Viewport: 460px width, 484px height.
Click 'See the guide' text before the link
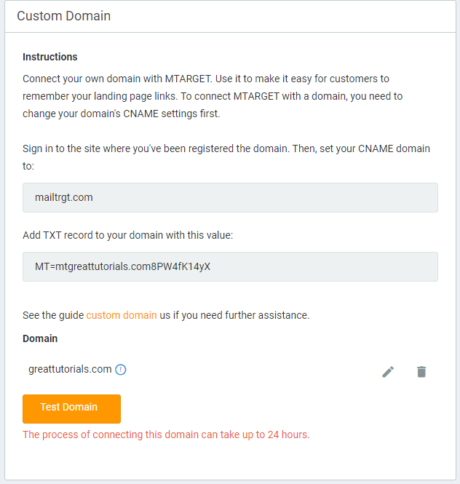[53, 315]
